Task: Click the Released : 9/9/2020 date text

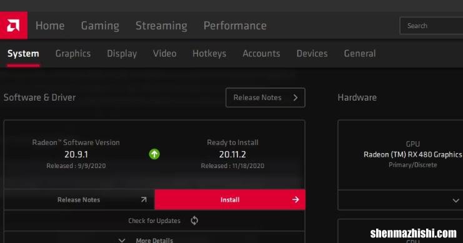Action: pyautogui.click(x=76, y=166)
